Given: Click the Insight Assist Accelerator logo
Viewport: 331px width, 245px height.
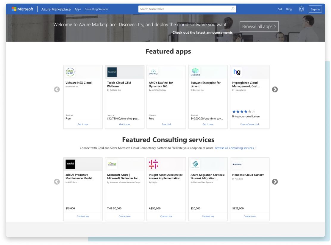Looking at the screenshot, I should coord(154,164).
